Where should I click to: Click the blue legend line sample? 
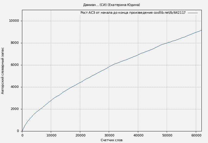193,13
